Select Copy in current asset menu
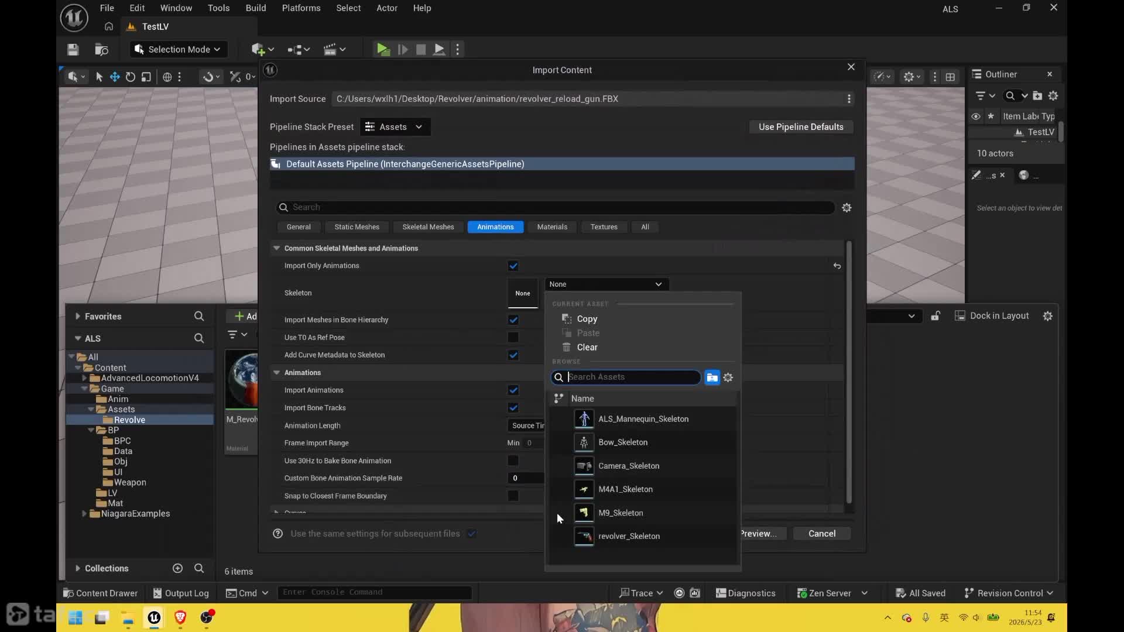 coord(587,319)
